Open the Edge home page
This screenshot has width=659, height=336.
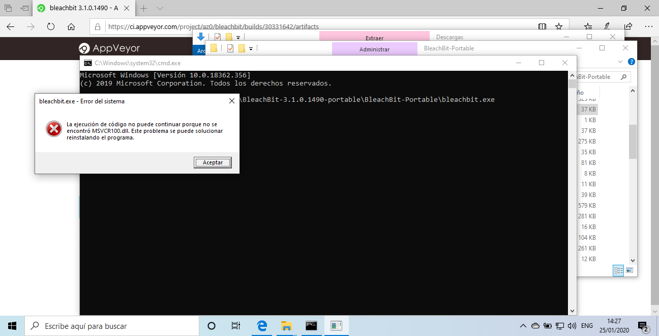(71, 26)
